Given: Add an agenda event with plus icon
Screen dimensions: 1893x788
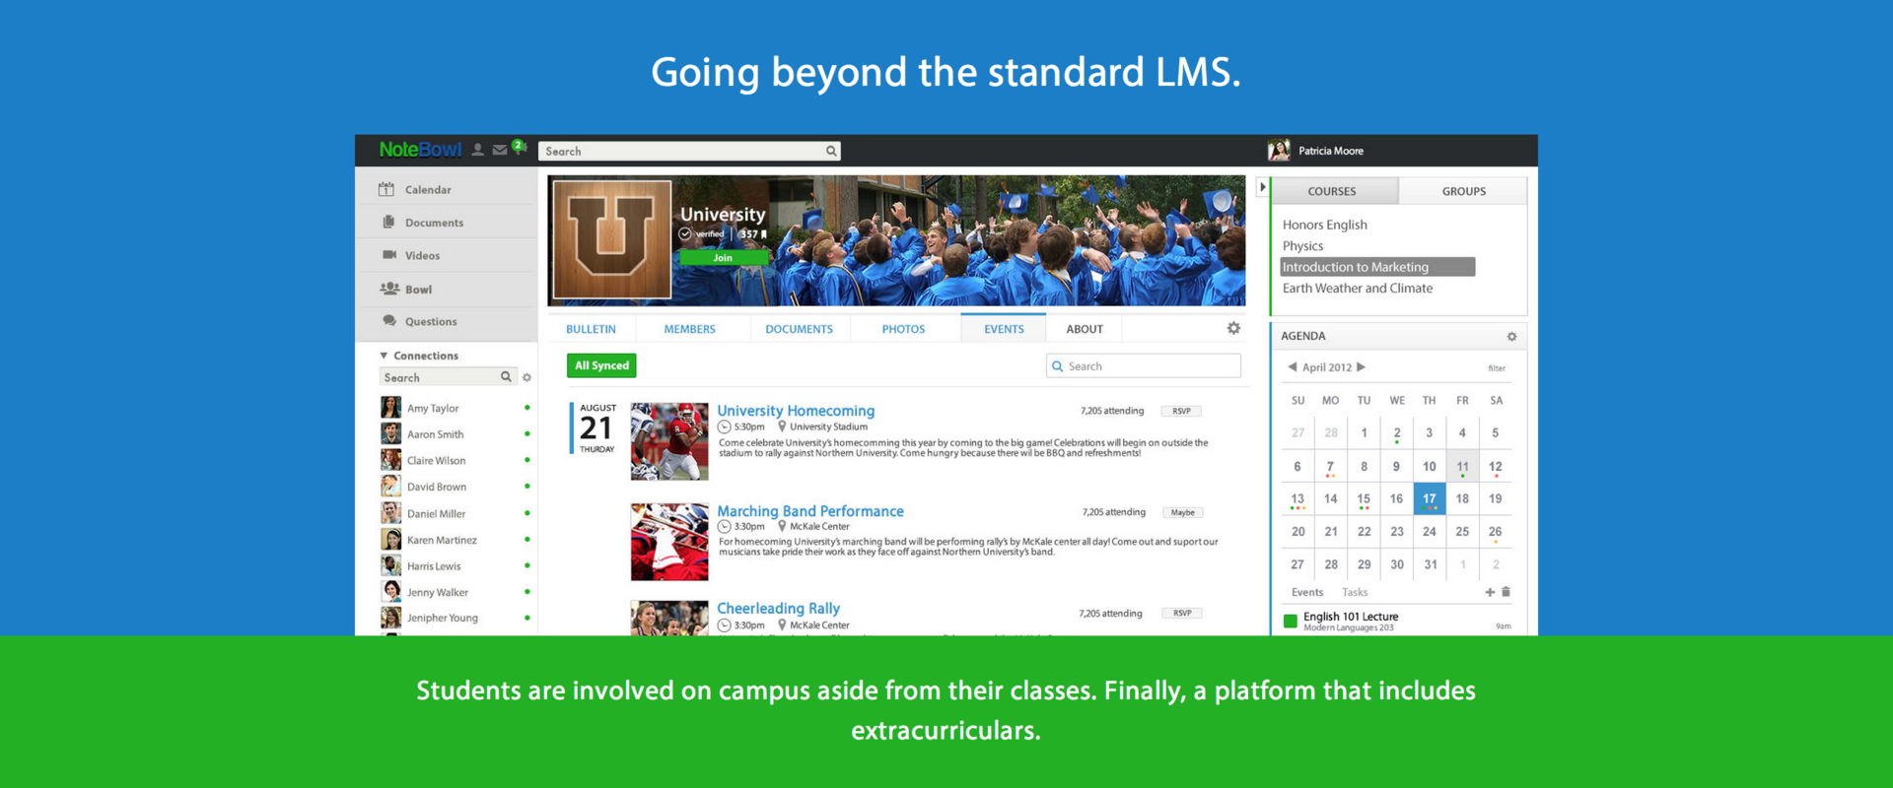Looking at the screenshot, I should pos(1490,592).
